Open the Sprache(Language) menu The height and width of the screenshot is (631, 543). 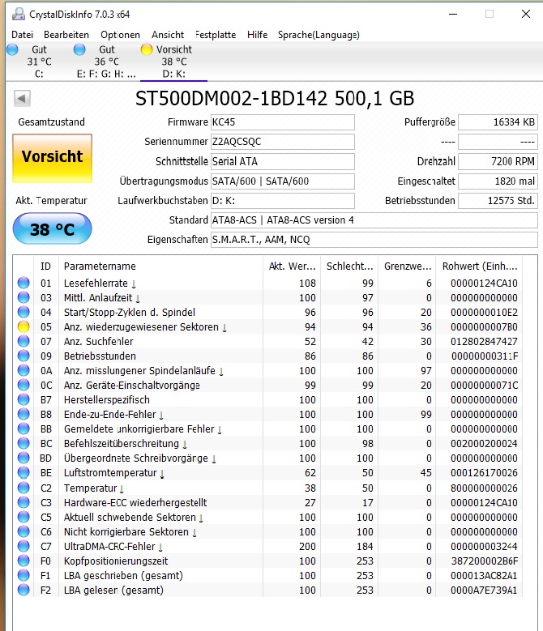click(x=319, y=35)
